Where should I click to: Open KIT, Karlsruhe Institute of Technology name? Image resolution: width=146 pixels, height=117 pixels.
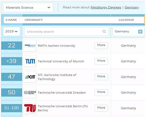(x=57, y=77)
